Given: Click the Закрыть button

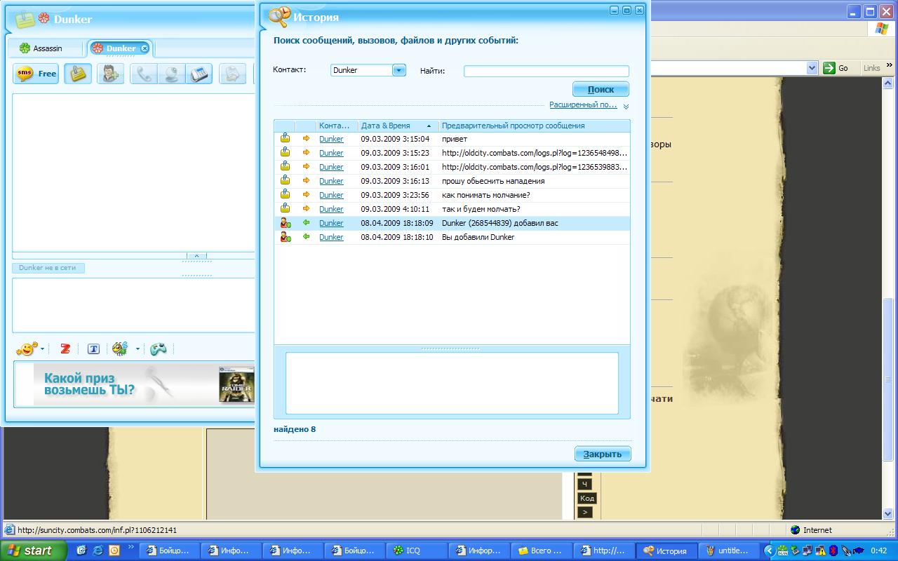Looking at the screenshot, I should pos(603,454).
